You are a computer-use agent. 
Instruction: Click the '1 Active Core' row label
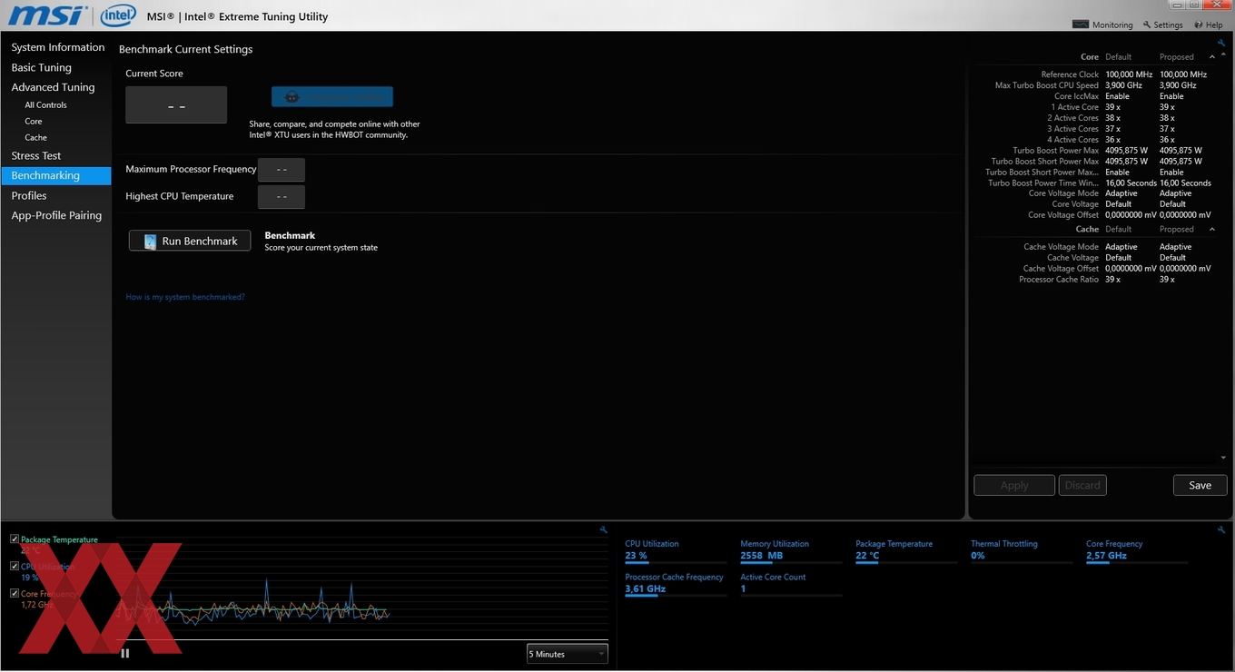(1075, 107)
